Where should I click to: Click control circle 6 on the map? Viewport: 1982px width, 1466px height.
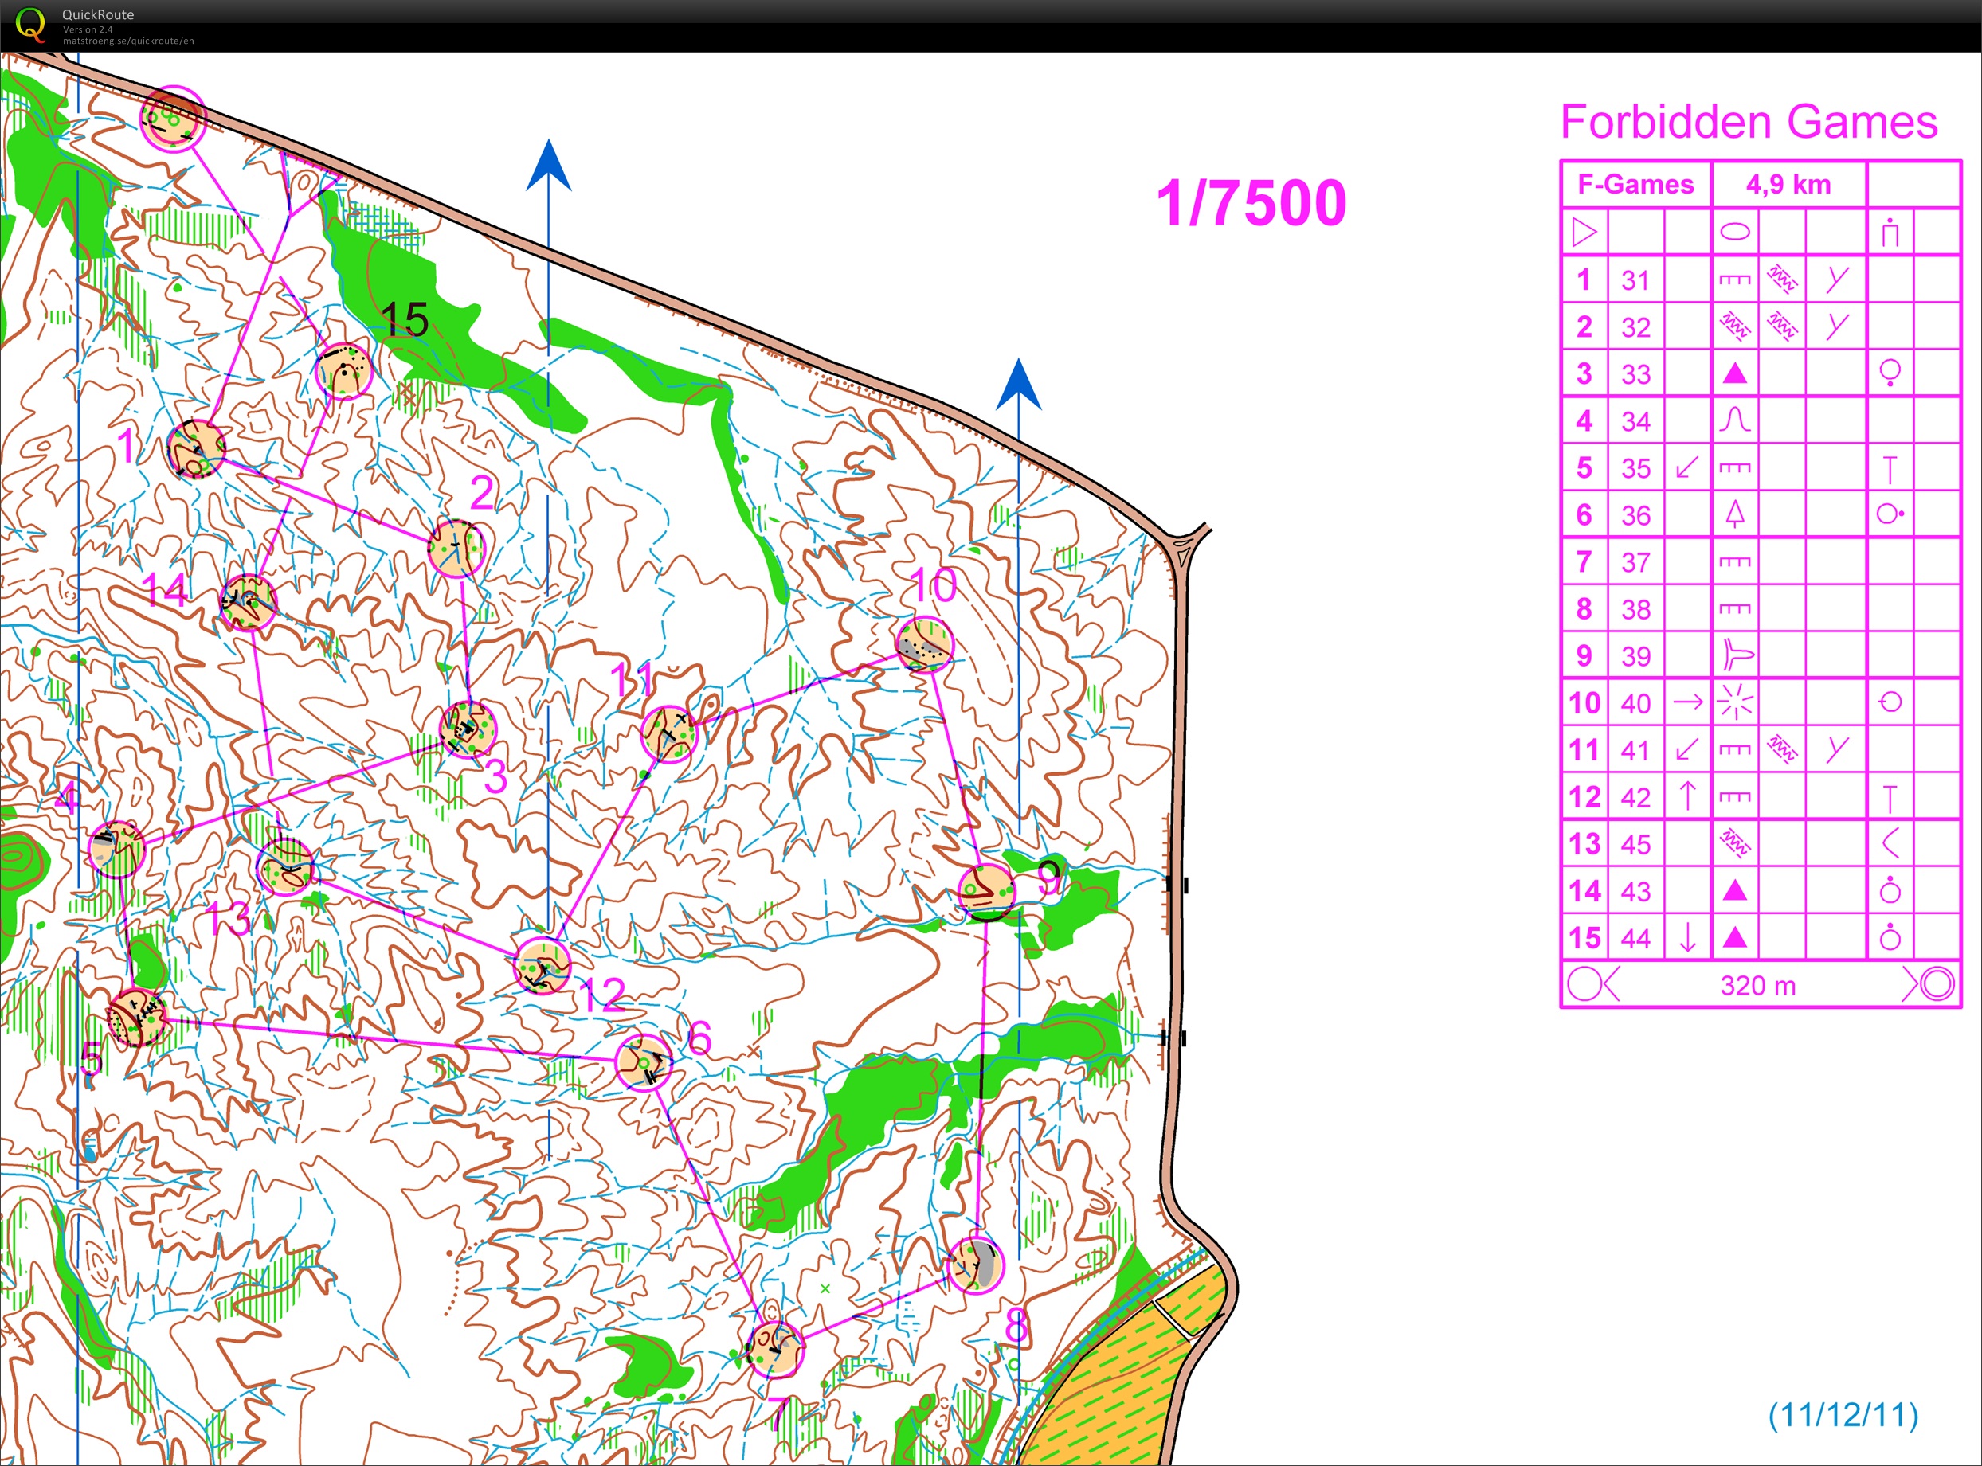pos(644,1061)
